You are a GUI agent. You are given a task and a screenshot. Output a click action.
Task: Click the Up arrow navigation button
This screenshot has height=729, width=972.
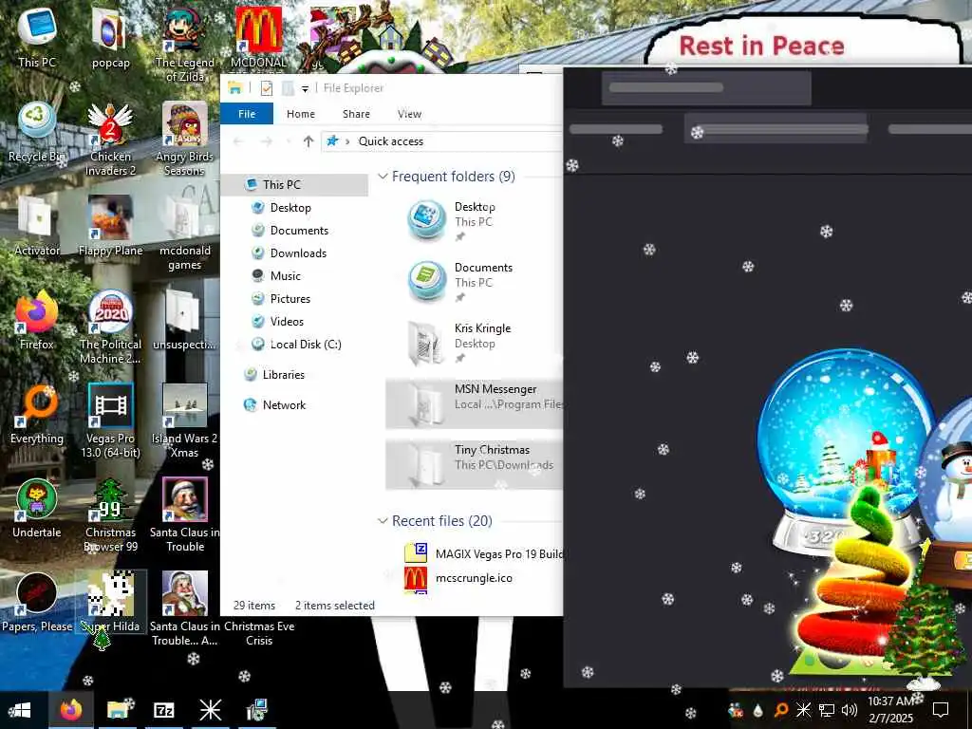click(x=308, y=141)
